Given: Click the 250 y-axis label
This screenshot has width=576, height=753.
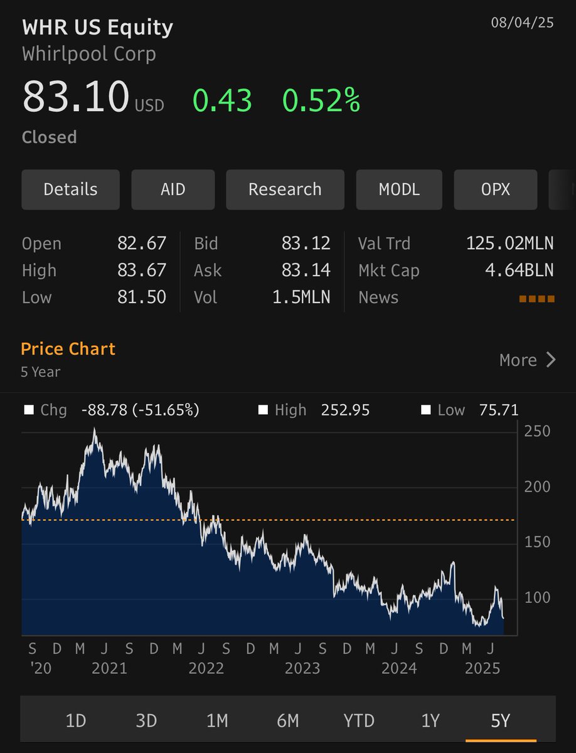Looking at the screenshot, I should click(x=539, y=432).
